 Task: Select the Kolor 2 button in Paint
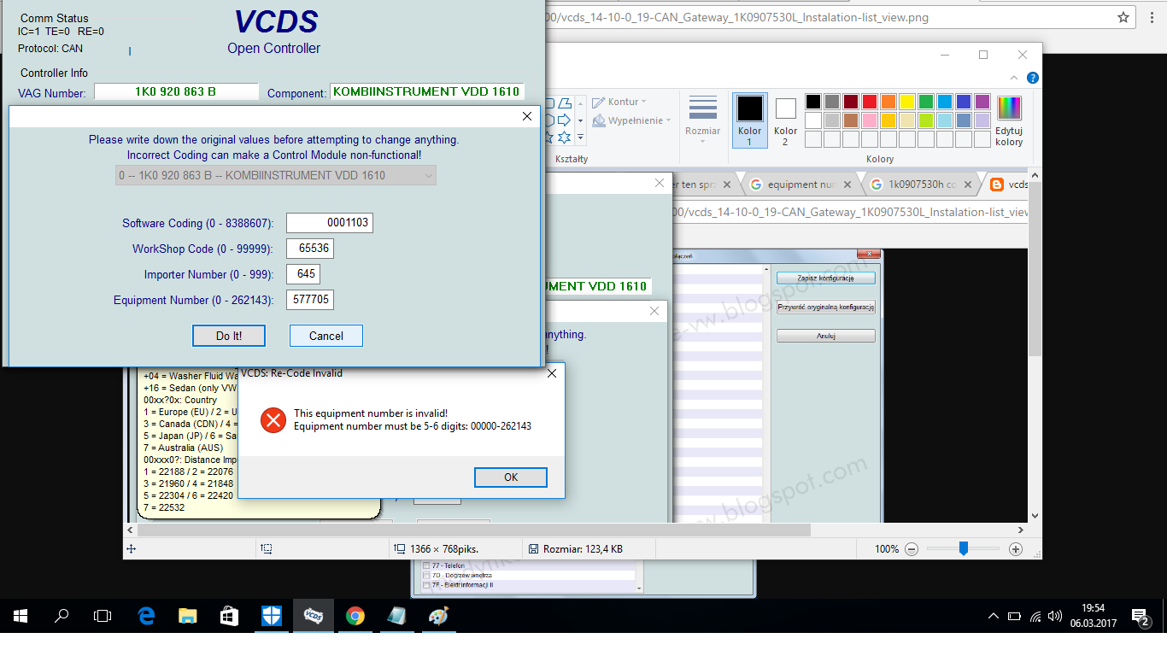[786, 120]
